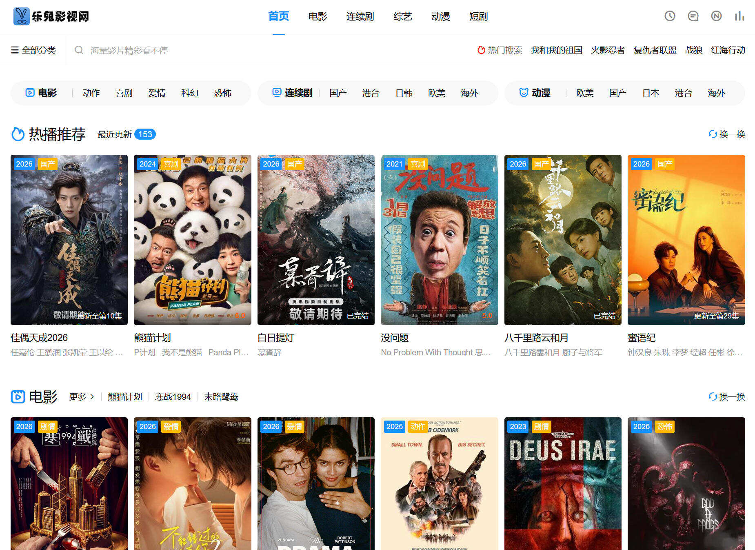Open the 没问题 title link

tap(395, 338)
